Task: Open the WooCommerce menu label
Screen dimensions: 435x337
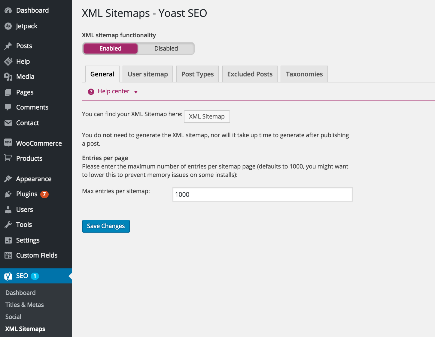Action: coord(39,144)
